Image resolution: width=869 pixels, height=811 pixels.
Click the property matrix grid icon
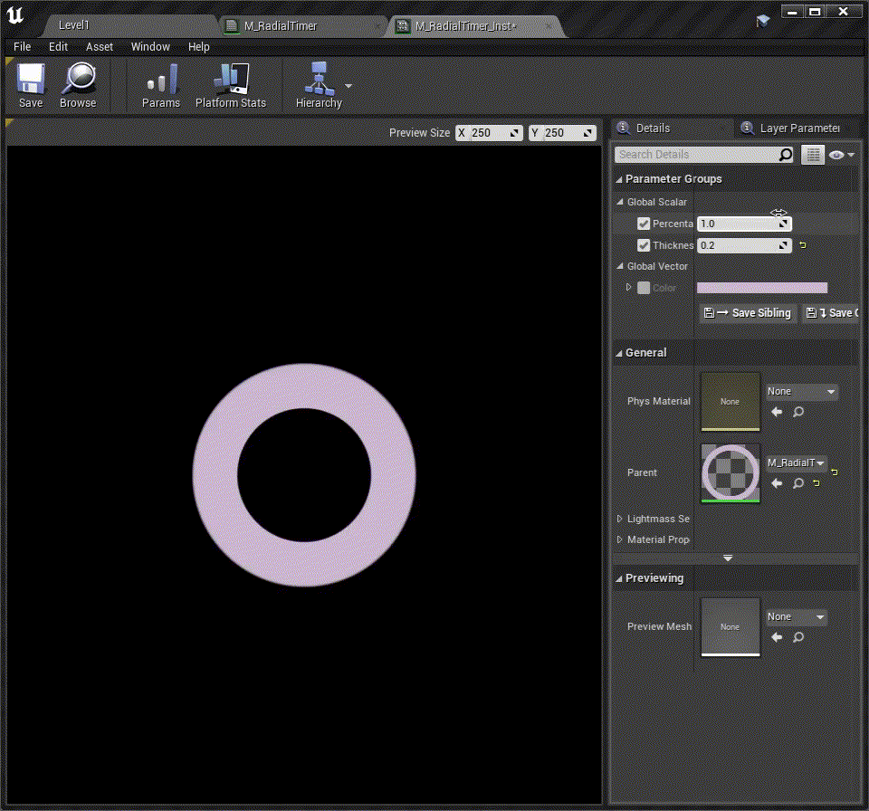tap(813, 155)
